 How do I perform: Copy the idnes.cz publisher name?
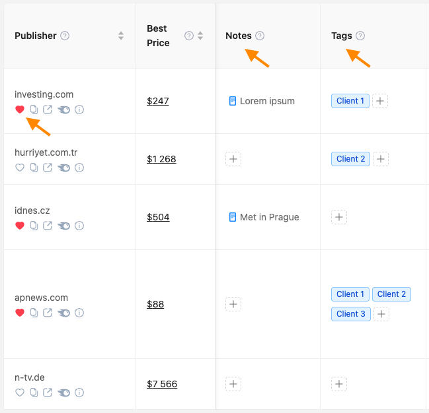(34, 226)
